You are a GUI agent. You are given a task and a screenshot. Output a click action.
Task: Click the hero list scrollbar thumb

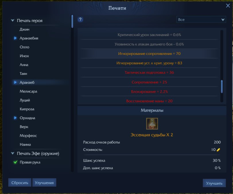click(72, 22)
